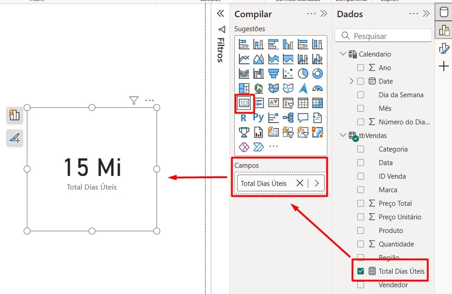Uncheck the Total Dias Úteis measure
This screenshot has width=452, height=294.
[360, 271]
